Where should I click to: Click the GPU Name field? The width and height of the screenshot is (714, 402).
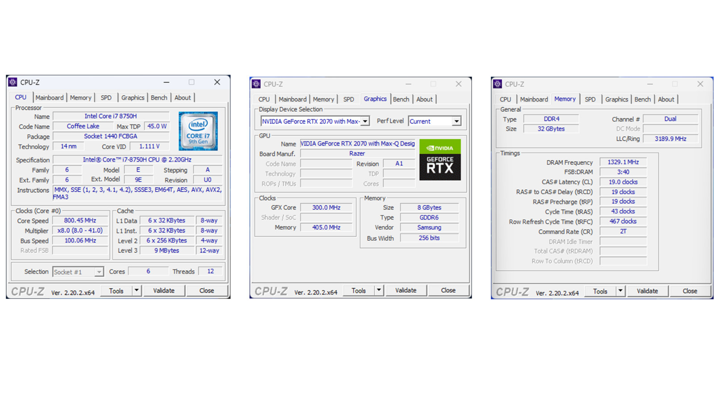coord(357,143)
